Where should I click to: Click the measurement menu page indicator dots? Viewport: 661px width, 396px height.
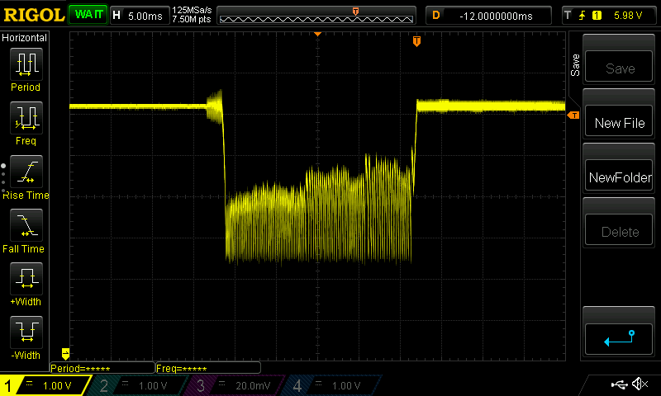point(3,178)
